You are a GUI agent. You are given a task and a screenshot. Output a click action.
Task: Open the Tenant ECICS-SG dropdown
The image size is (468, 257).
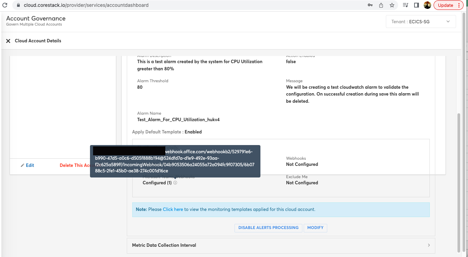click(421, 22)
